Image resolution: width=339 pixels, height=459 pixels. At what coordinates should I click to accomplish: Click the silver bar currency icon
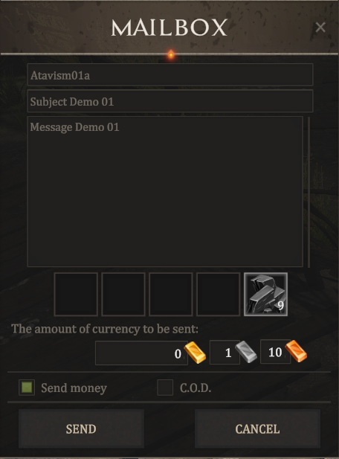coord(246,352)
